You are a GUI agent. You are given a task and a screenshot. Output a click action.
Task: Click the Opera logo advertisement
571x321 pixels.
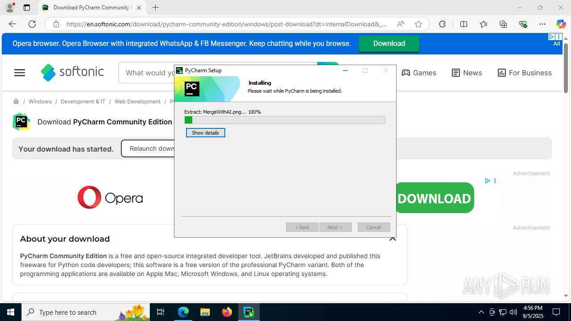click(x=110, y=198)
